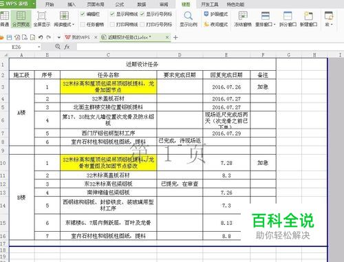This screenshot has height=262, width=344.
Task: Click the save disk icon in quick toolbar
Action: pyautogui.click(x=9, y=37)
